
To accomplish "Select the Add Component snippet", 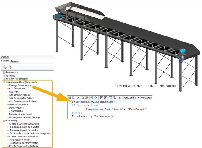I will [x=17, y=88].
